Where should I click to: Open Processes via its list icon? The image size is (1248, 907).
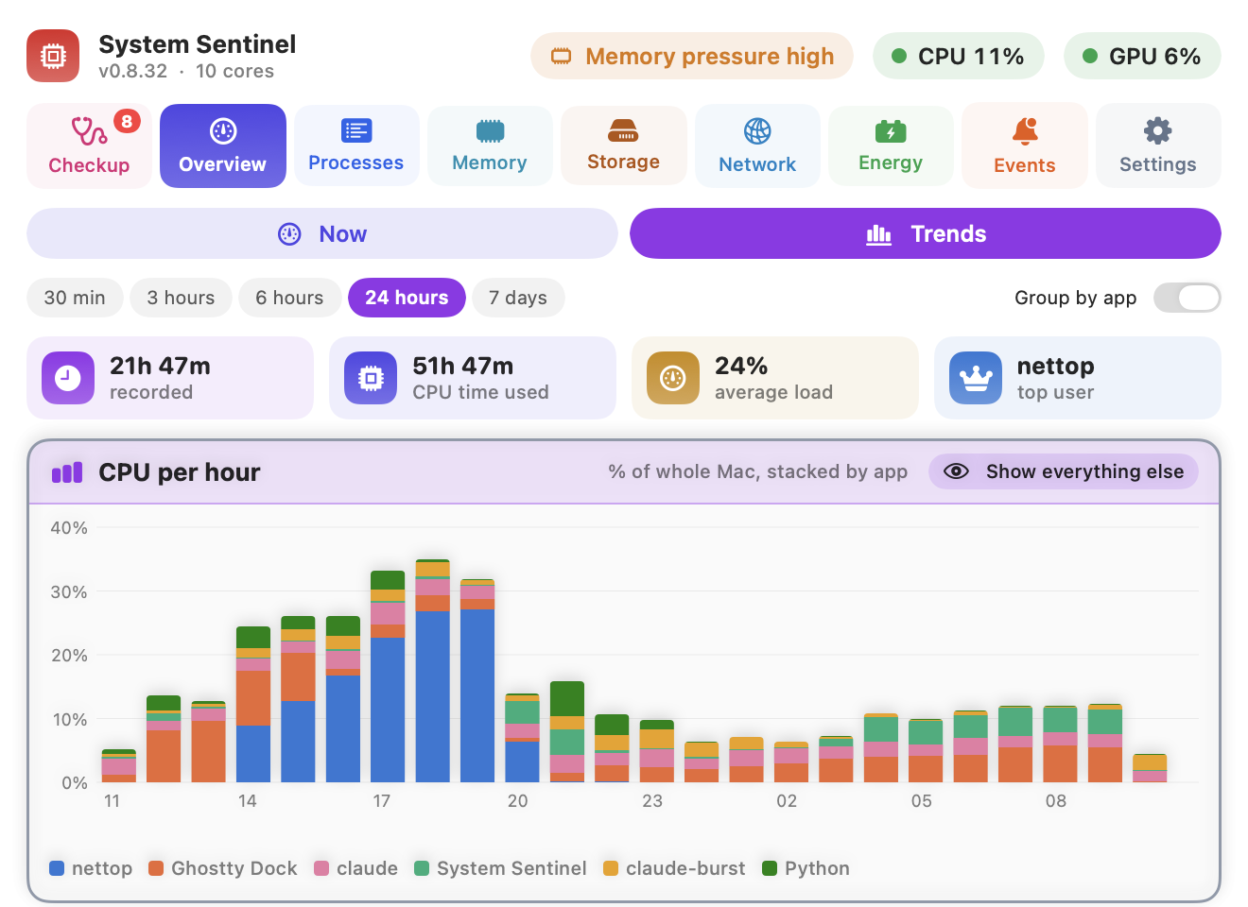point(356,130)
